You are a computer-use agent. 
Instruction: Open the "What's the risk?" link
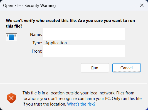pyautogui.click(x=81, y=104)
